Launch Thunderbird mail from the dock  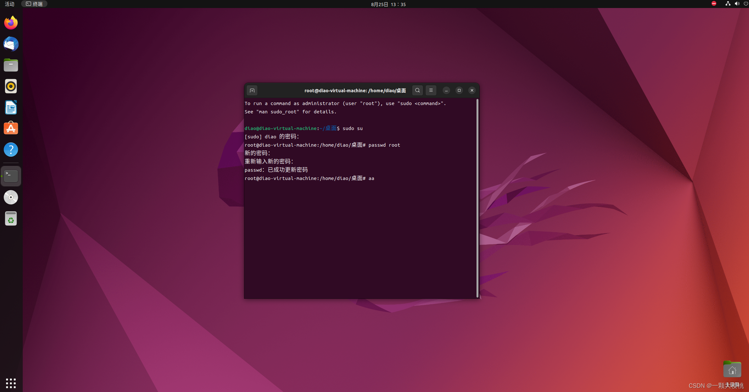click(11, 44)
